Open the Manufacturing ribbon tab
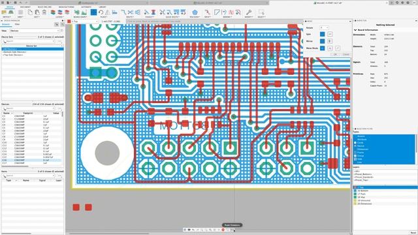The width and height of the screenshot is (418, 235). tap(67, 7)
